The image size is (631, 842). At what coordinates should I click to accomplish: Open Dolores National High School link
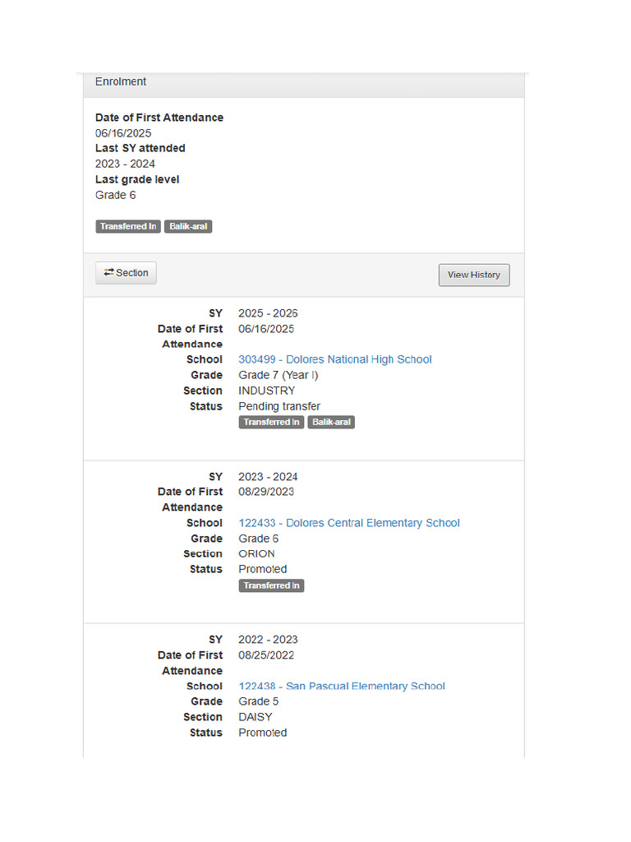[335, 359]
